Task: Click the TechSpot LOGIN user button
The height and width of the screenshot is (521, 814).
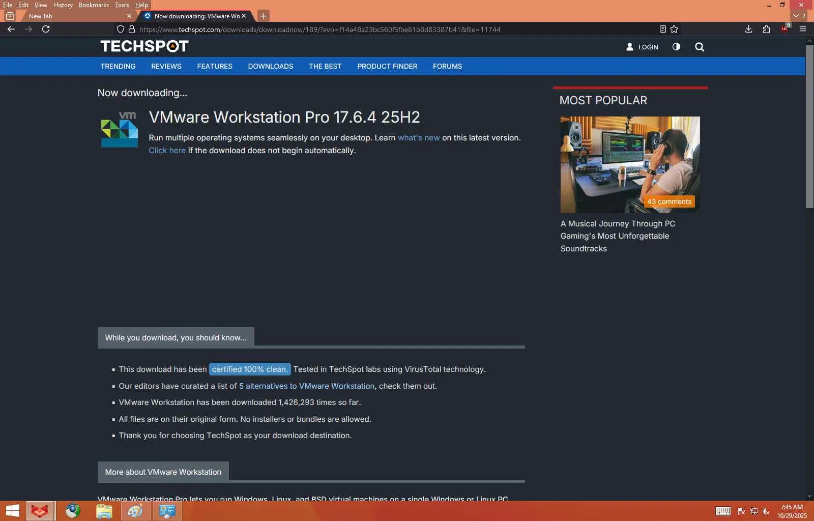Action: (642, 47)
